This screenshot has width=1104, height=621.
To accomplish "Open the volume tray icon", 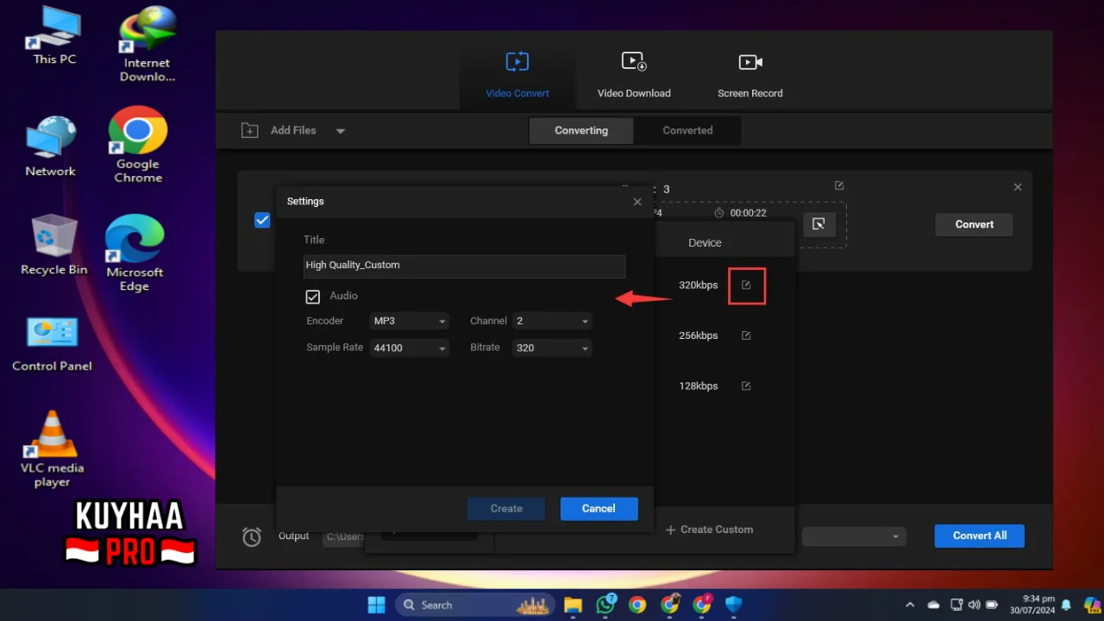I will pyautogui.click(x=974, y=605).
